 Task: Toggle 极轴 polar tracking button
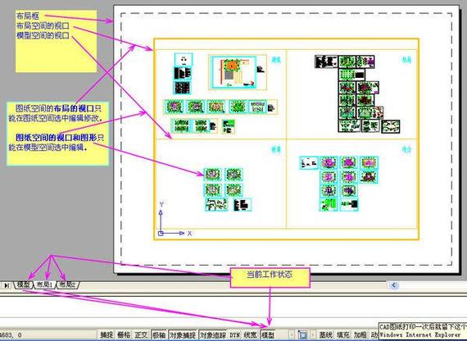159,335
